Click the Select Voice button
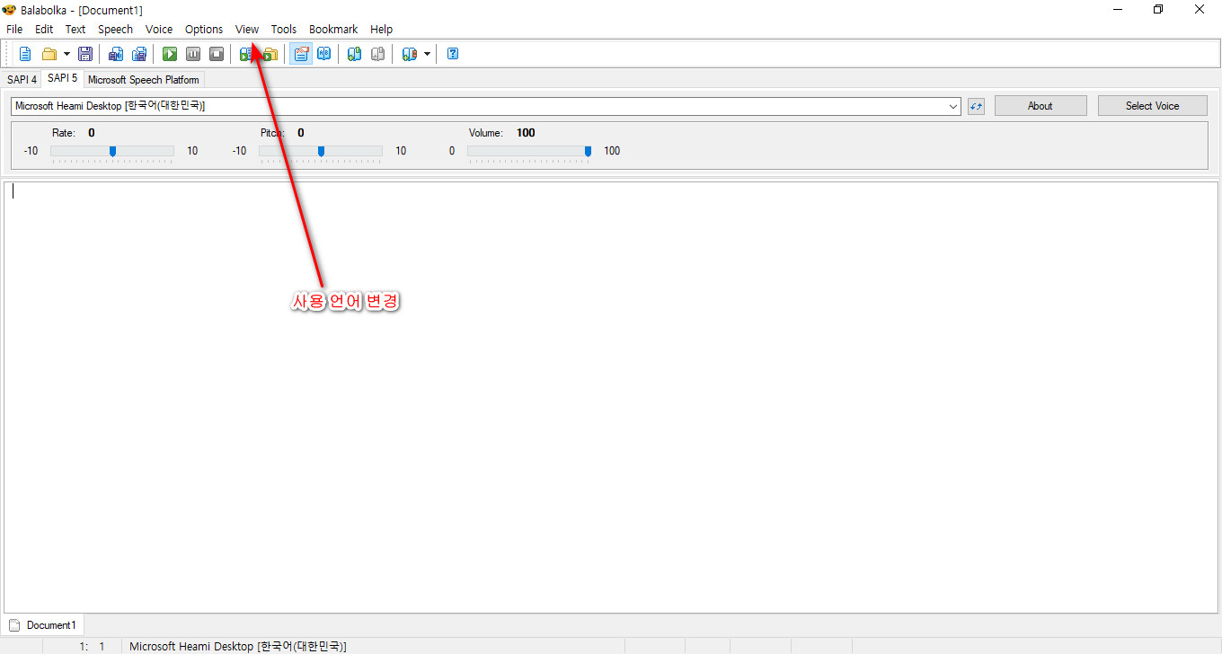 coord(1153,106)
